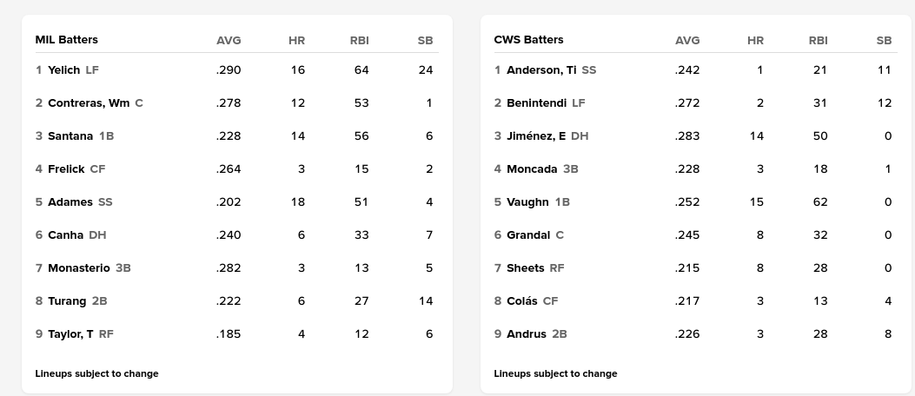
Task: Click Benintendi in the CWS lineup
Action: pos(536,103)
